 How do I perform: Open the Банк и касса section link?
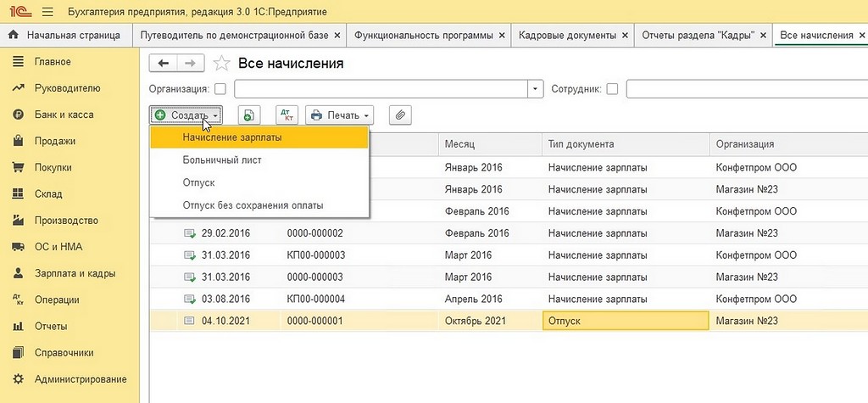(64, 115)
